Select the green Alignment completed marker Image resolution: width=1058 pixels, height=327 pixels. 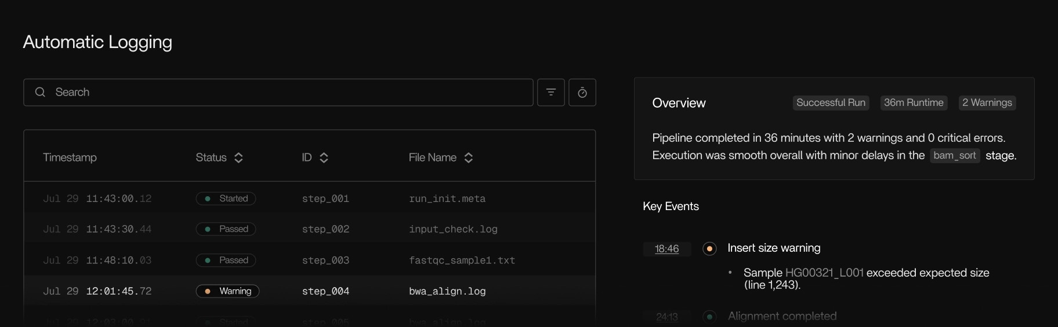pyautogui.click(x=709, y=317)
